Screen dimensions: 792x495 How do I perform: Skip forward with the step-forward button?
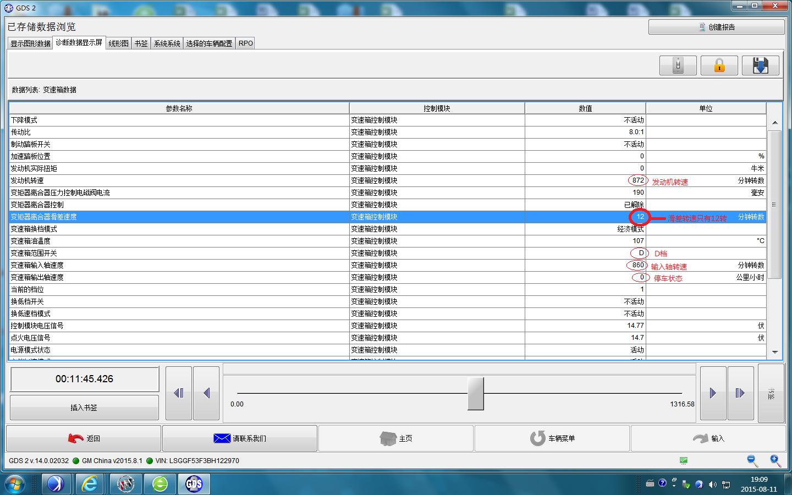(740, 393)
